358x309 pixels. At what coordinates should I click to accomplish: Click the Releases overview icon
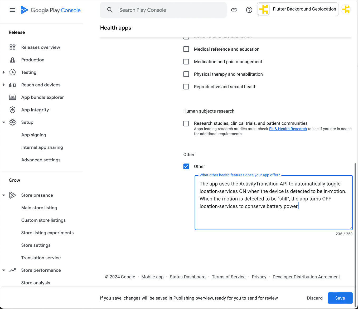(x=12, y=47)
